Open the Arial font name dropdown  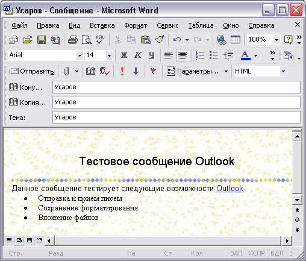(80, 55)
